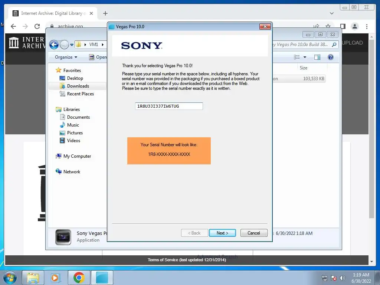Sort by the Size column header
Viewport: 380px width, 285px height.
pyautogui.click(x=304, y=68)
